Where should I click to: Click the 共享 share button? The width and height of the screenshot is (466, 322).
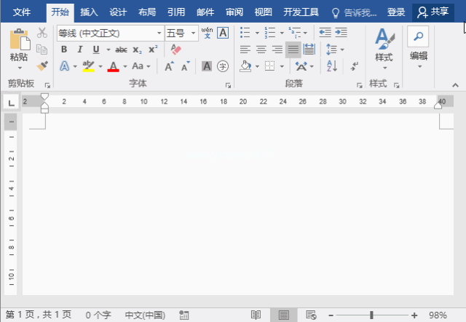click(433, 12)
